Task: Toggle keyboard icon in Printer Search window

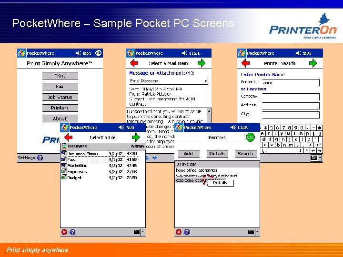Action: tap(314, 158)
